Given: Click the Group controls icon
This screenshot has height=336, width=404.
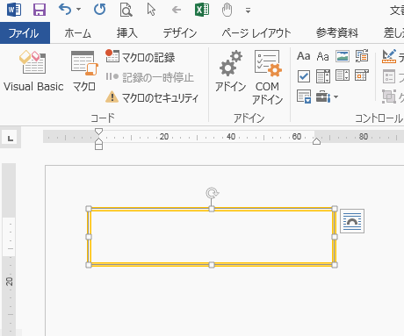Looking at the screenshot, I should pos(389,97).
